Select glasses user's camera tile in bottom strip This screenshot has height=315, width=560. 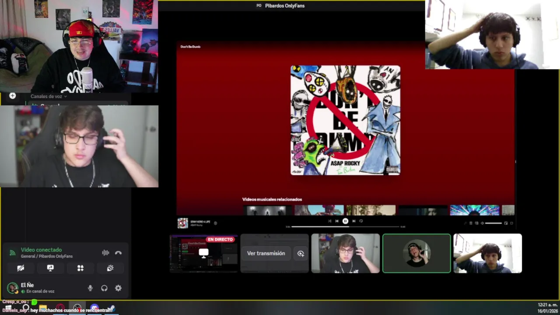pyautogui.click(x=346, y=253)
